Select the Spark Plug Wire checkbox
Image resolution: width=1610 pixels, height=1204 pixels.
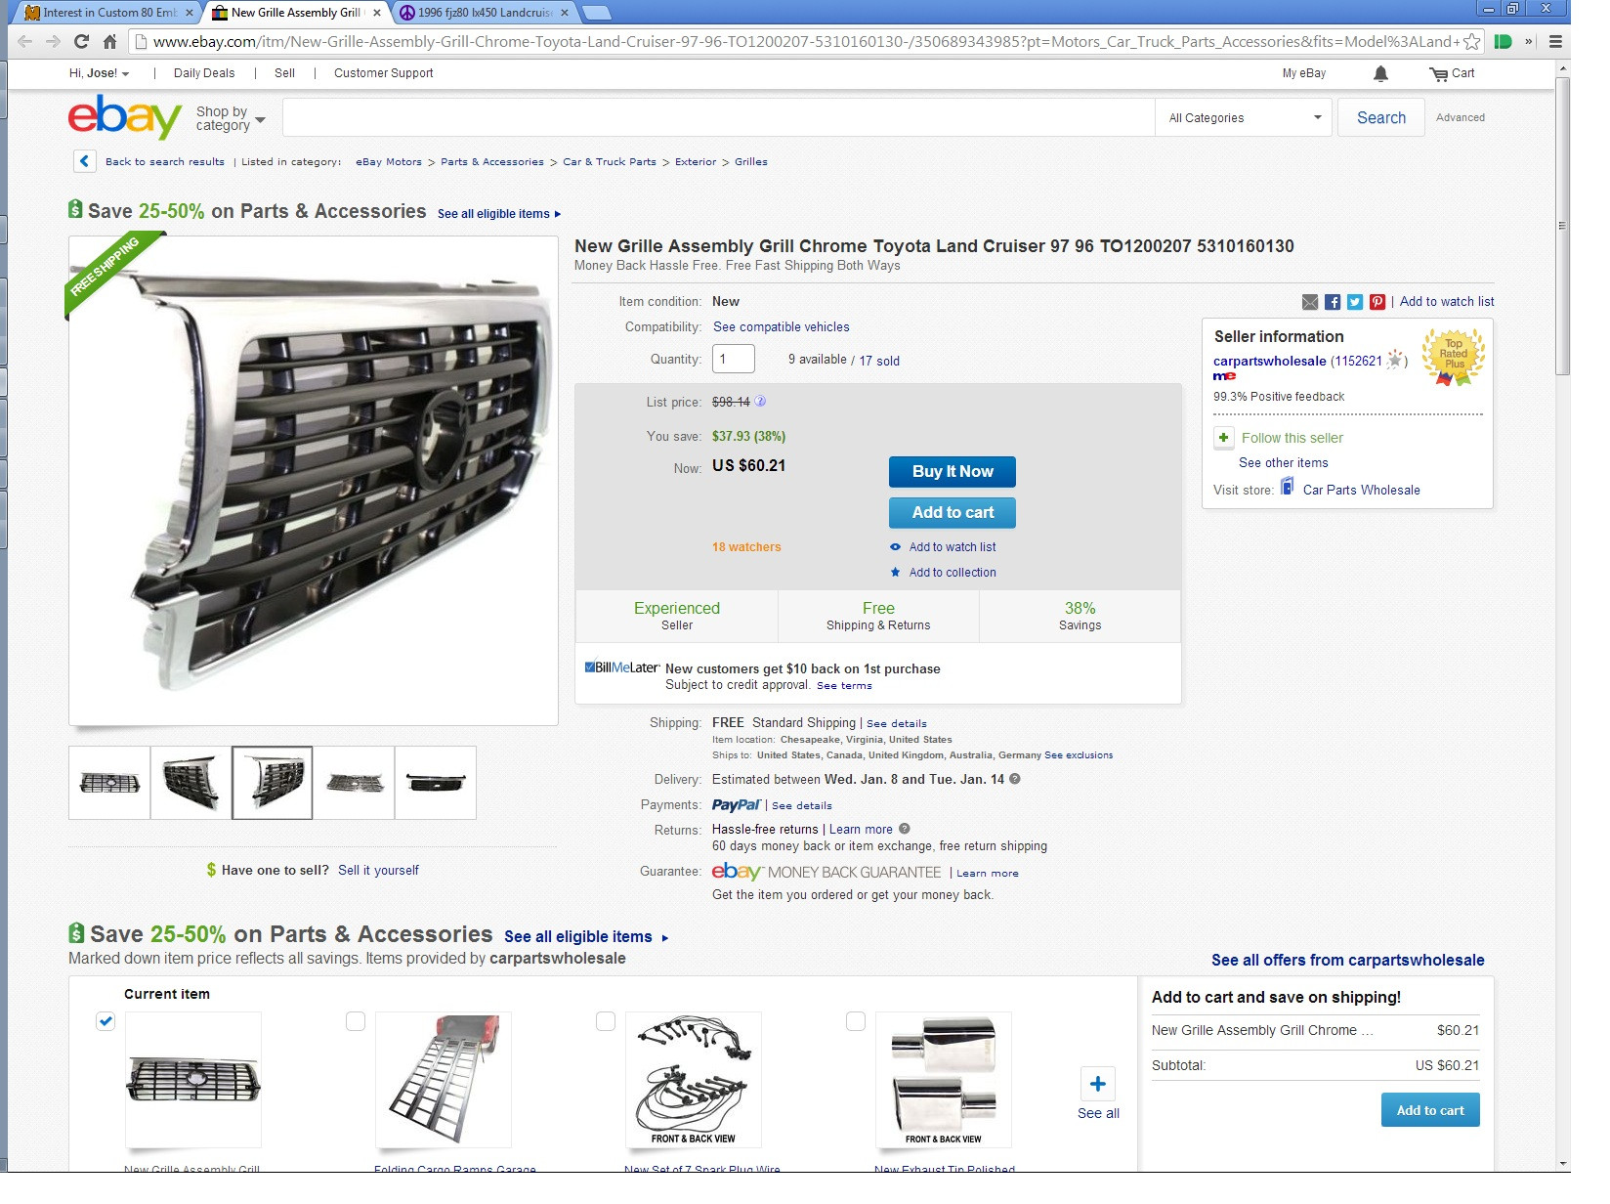tap(606, 1021)
